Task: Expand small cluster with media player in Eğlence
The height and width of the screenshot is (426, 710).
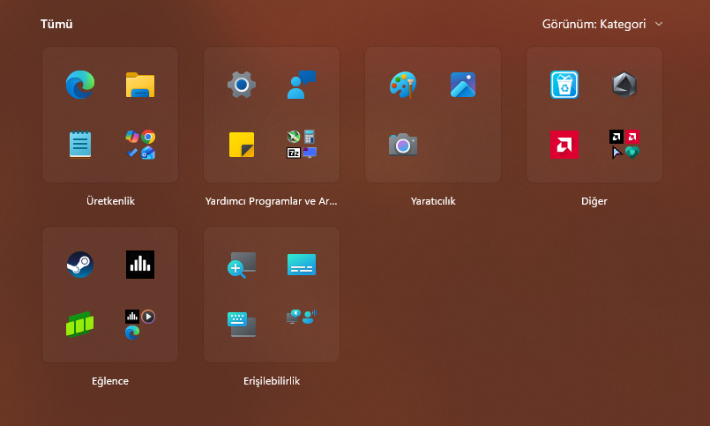Action: click(140, 325)
